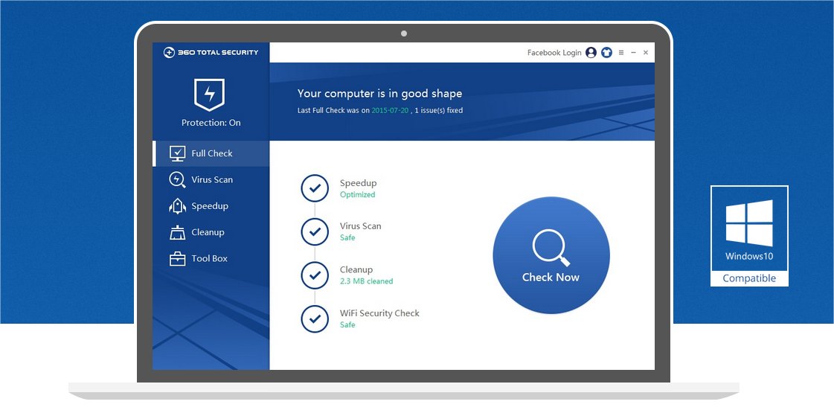Click the Speedup checkmark circle
The width and height of the screenshot is (834, 416).
(315, 189)
